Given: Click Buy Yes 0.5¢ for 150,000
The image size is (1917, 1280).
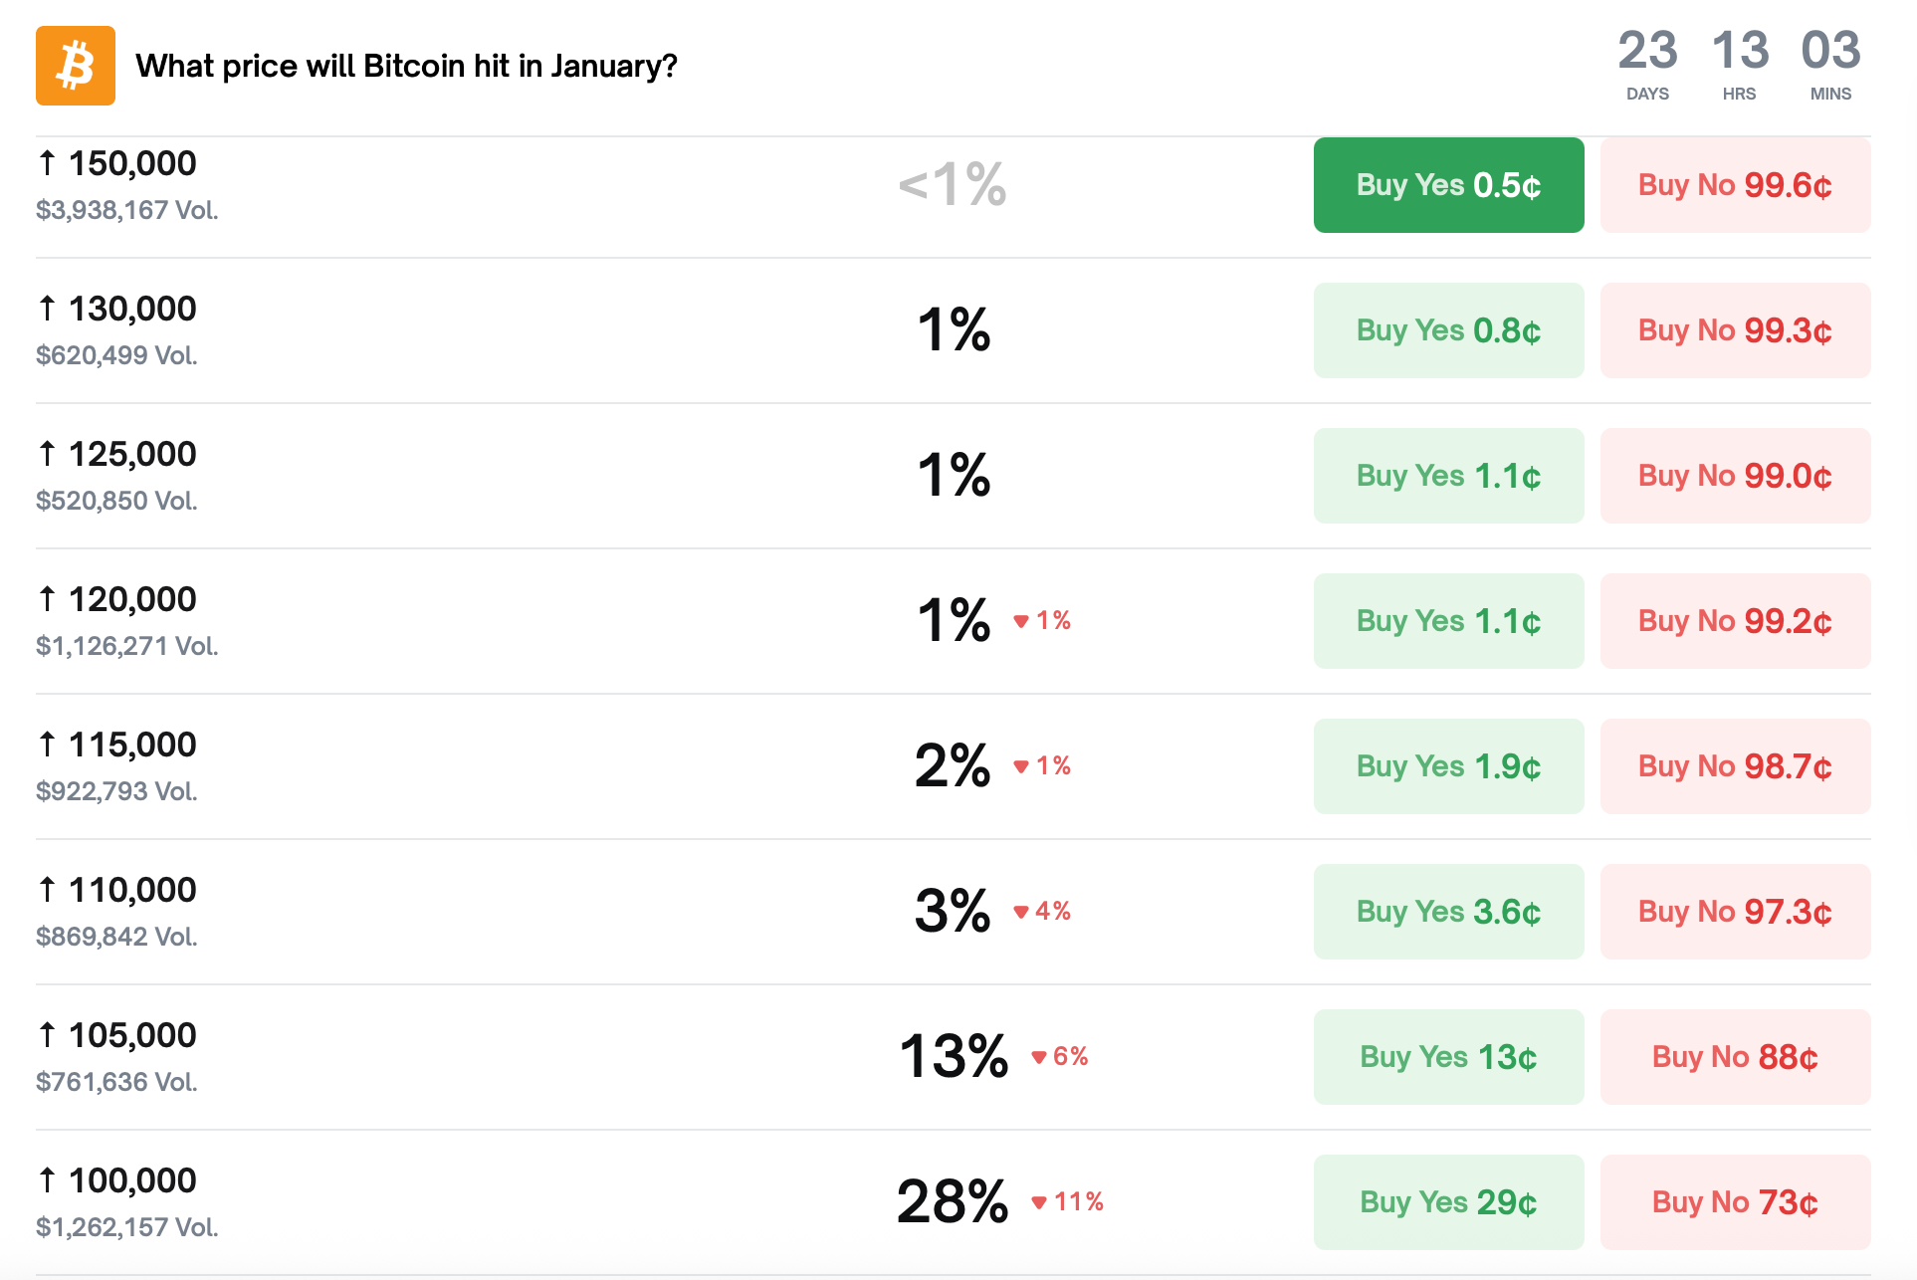Looking at the screenshot, I should [1448, 185].
